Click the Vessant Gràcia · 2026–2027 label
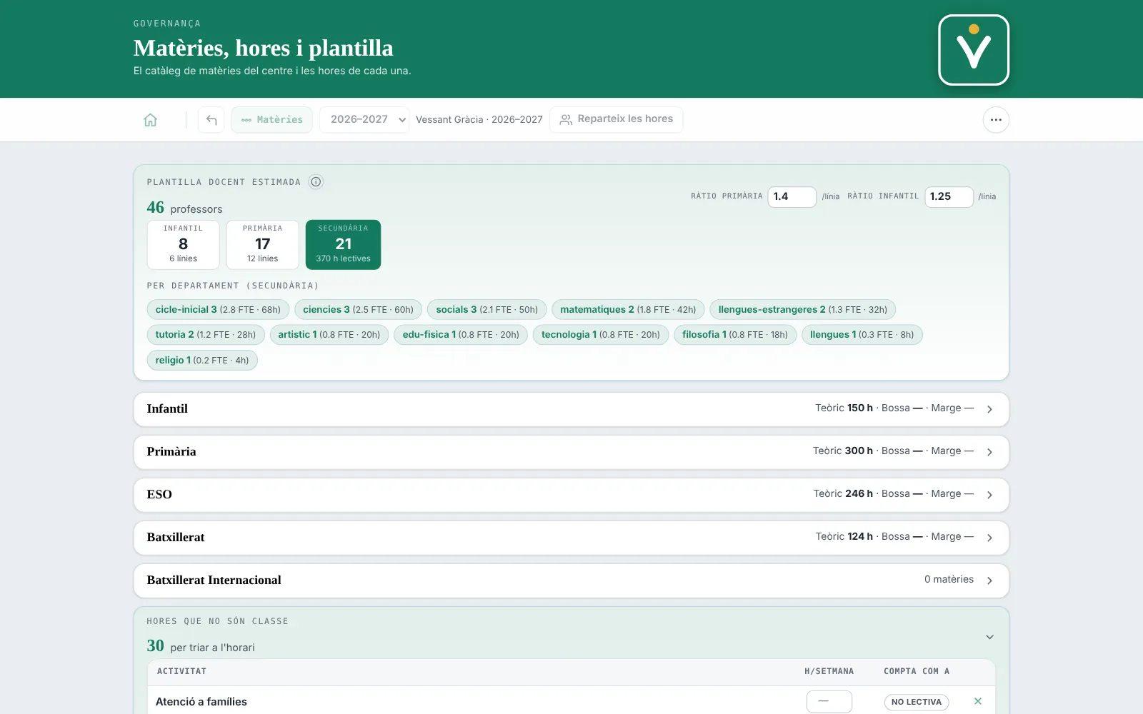The image size is (1143, 714). click(479, 119)
